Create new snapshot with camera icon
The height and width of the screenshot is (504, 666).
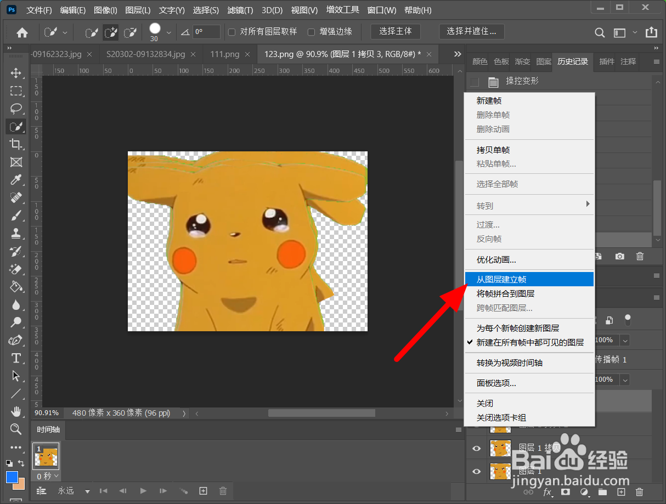(619, 256)
